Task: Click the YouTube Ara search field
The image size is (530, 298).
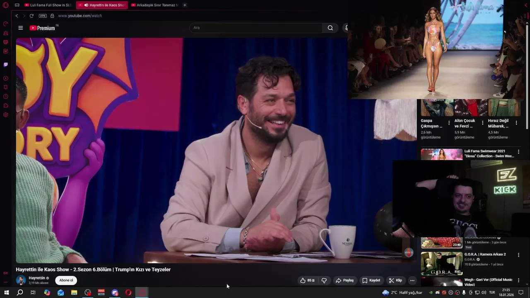Action: [x=256, y=28]
